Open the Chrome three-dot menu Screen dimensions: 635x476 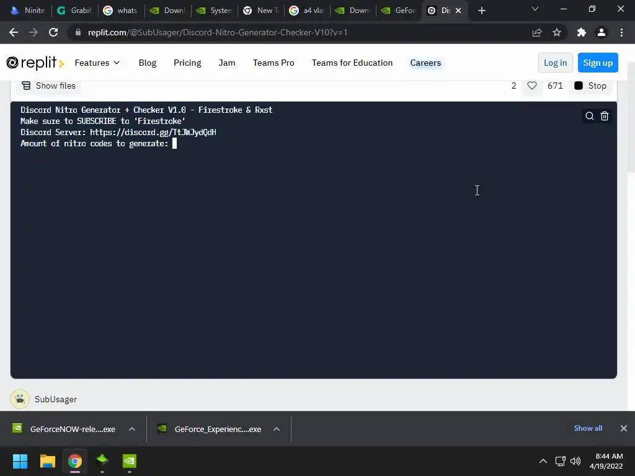621,32
